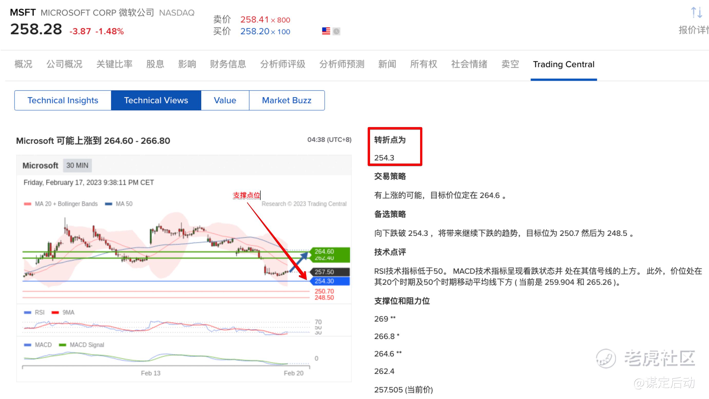709x399 pixels.
Task: Click the resistance level 269 **
Action: click(x=385, y=319)
